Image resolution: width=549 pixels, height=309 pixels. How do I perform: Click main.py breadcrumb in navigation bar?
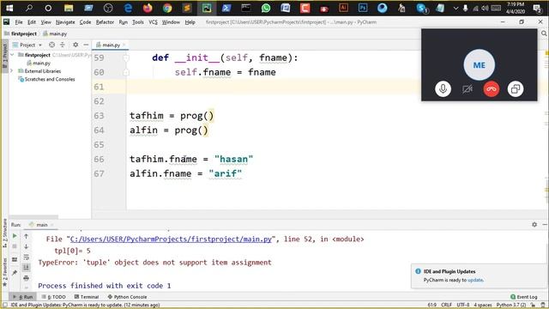(x=55, y=33)
